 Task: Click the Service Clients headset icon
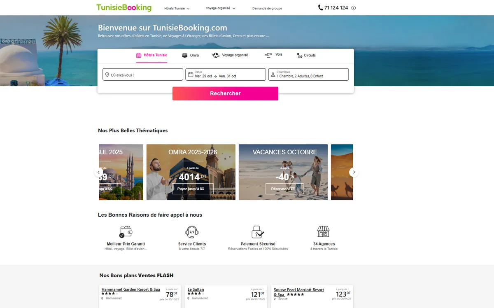click(x=192, y=232)
